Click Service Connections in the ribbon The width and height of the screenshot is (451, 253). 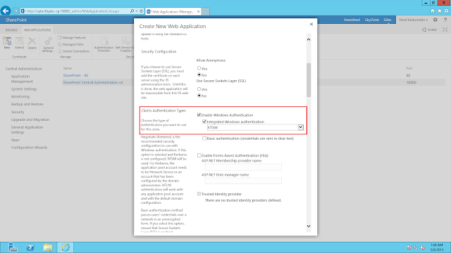tap(73, 51)
